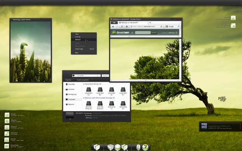Screen dimensions: 242x151
Task: Select Refresh in the context menu
Action: [x=78, y=40]
